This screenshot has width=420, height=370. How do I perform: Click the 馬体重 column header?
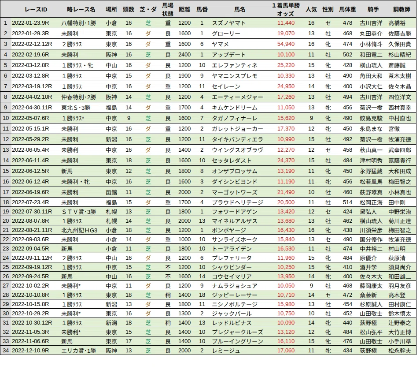coord(347,9)
